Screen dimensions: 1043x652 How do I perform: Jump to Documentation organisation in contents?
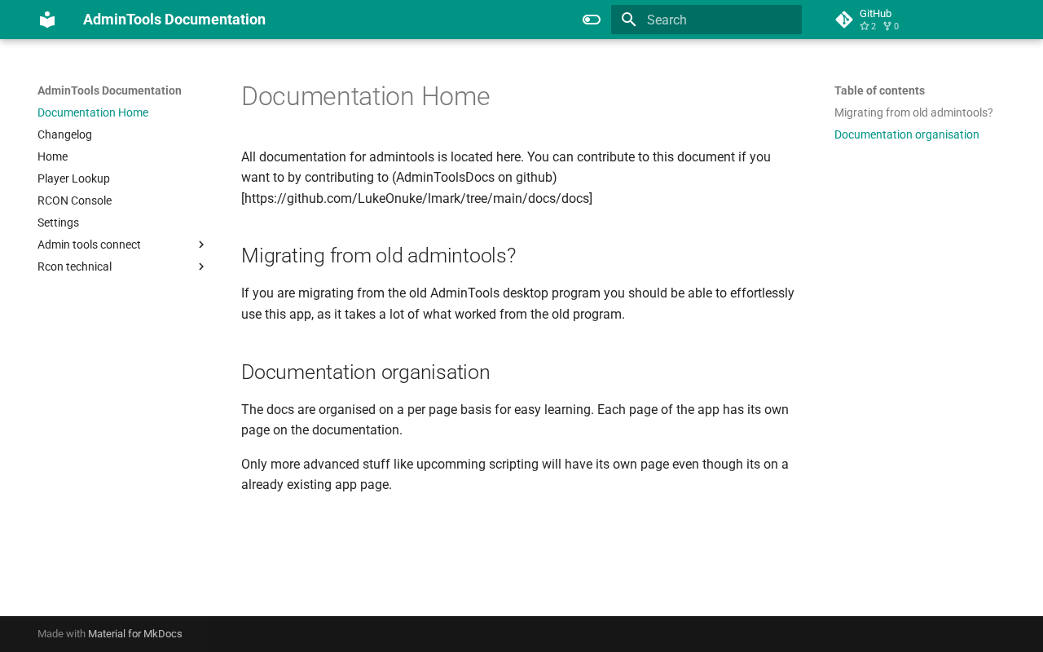pyautogui.click(x=907, y=134)
